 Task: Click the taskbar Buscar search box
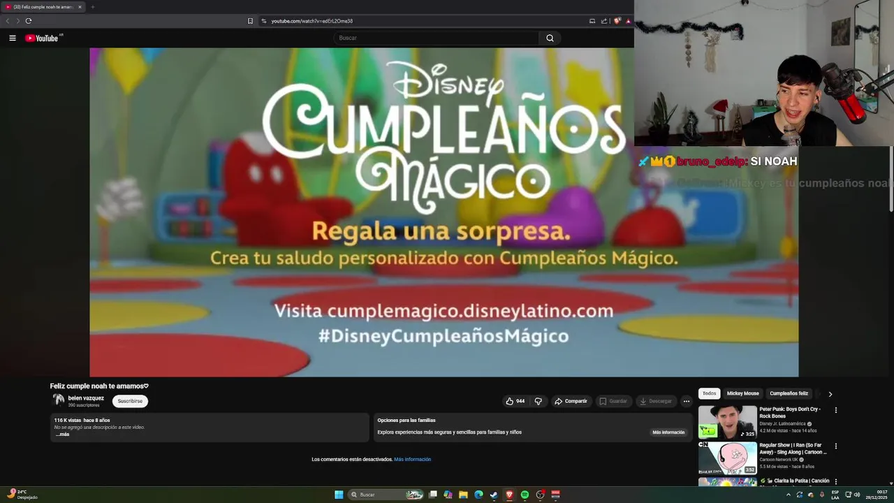(386, 495)
